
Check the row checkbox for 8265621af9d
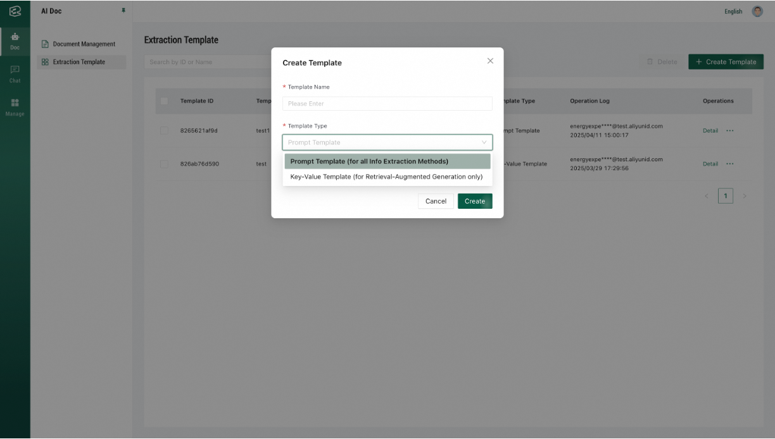coord(165,130)
